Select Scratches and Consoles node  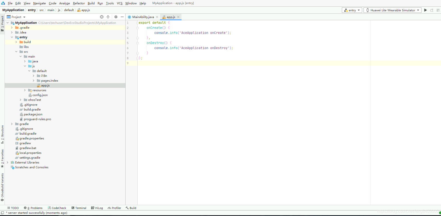point(32,167)
